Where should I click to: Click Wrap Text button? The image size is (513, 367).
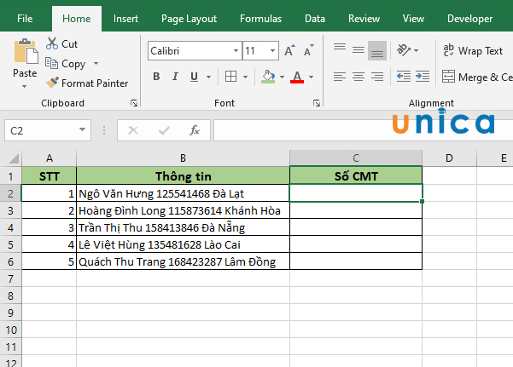click(473, 50)
